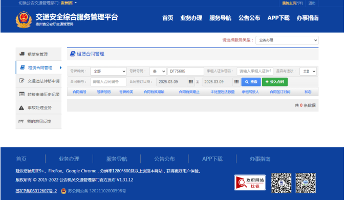Open the 请选择服务类型 dropdown
This screenshot has height=200, width=345.
[x=287, y=40]
